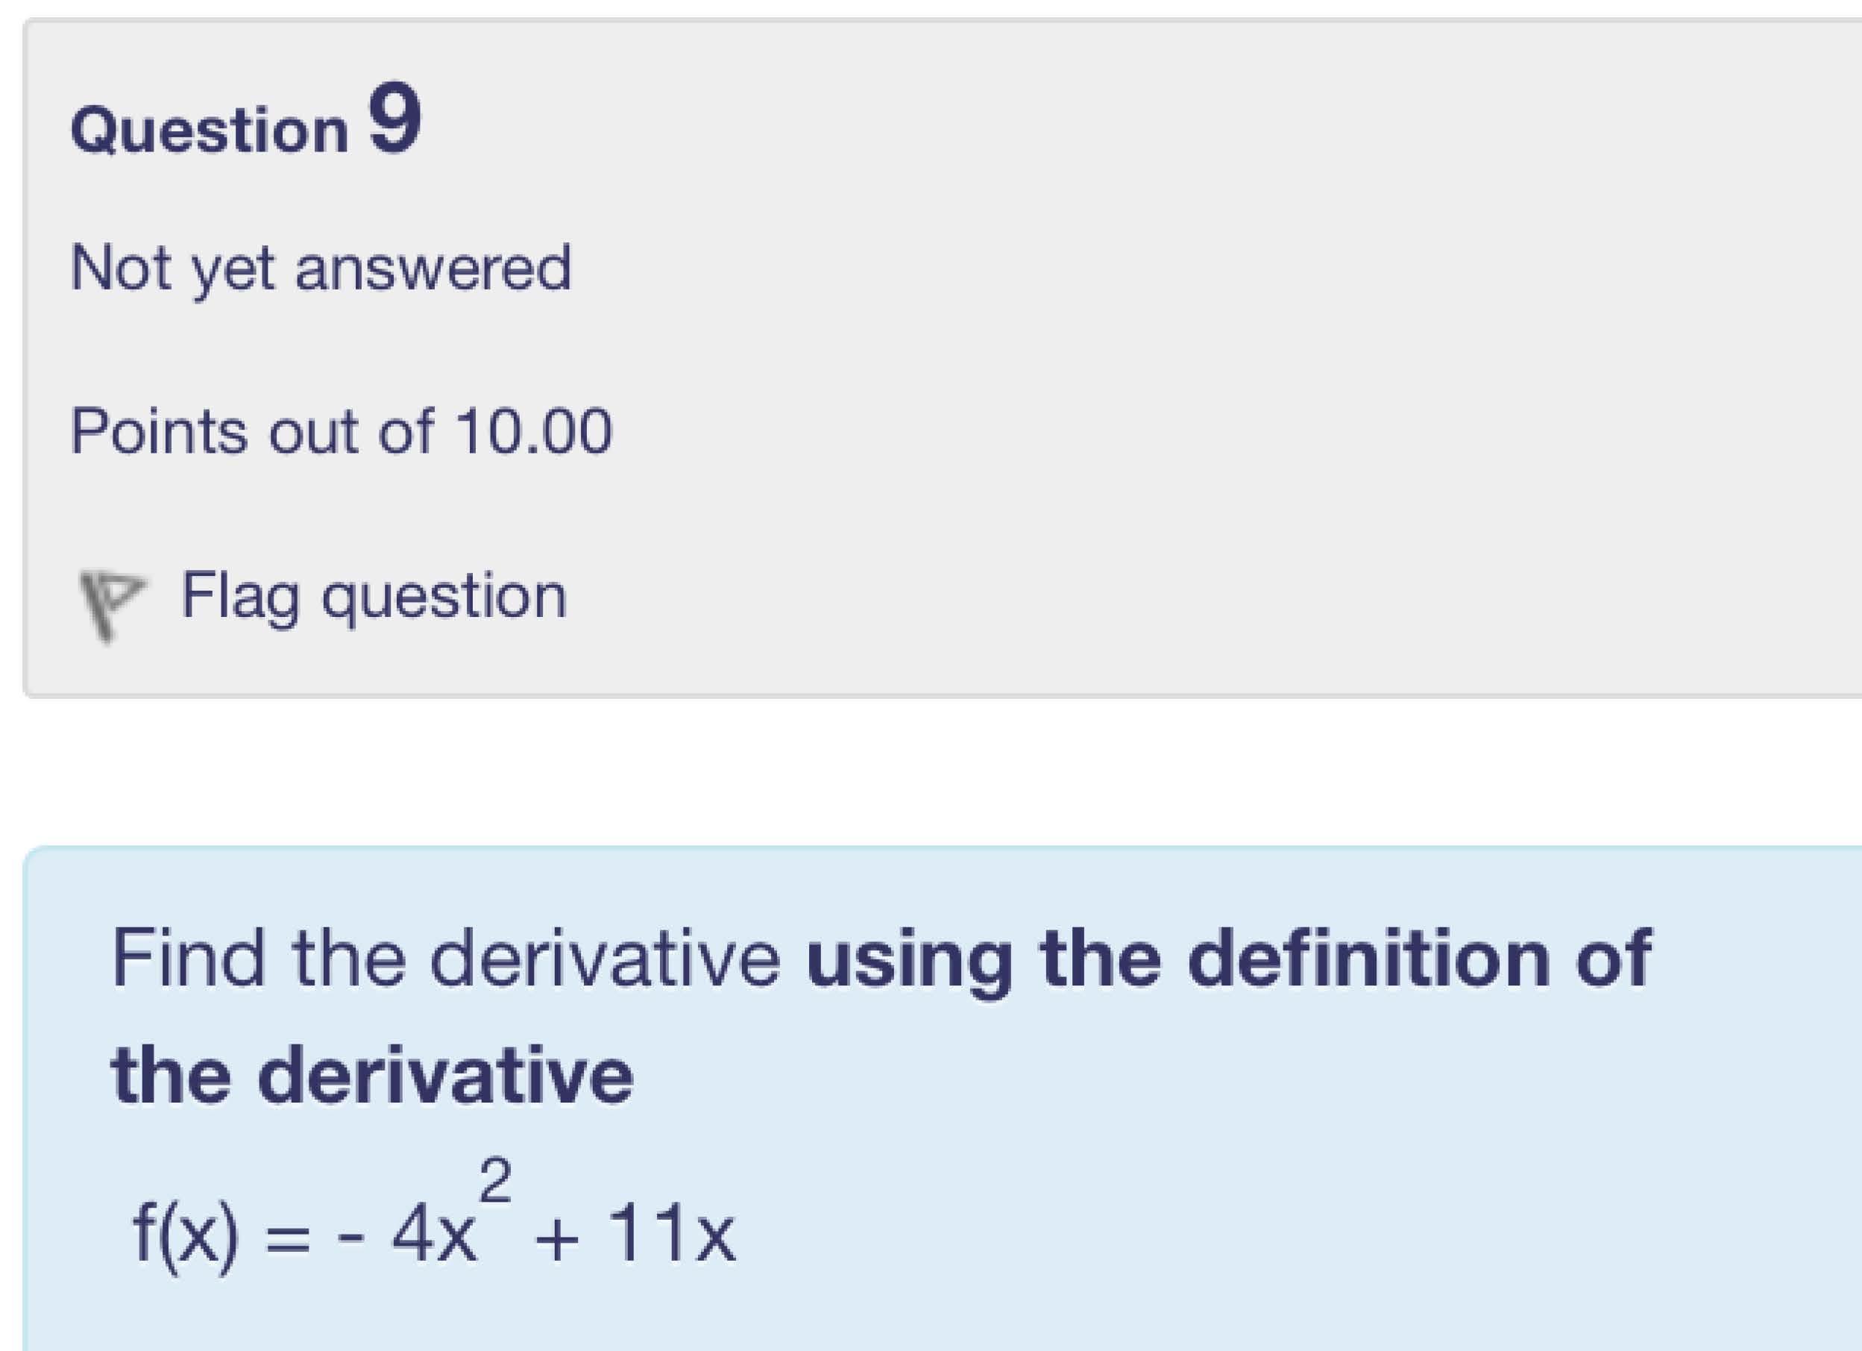Screen dimensions: 1862x1351
Task: Click the large number 9 in heading
Action: [x=394, y=119]
